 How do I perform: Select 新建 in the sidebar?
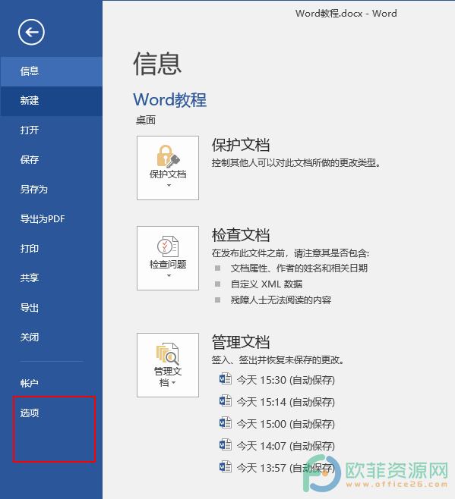pyautogui.click(x=52, y=101)
